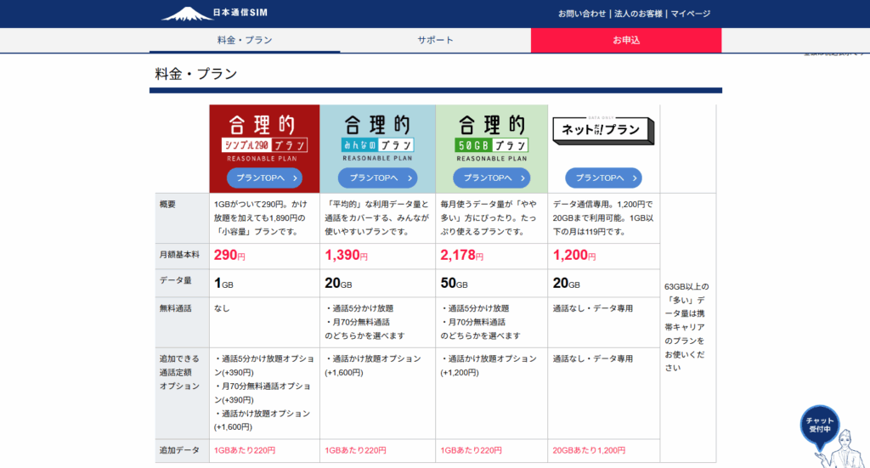Image resolution: width=870 pixels, height=468 pixels.
Task: Click 通話なし・データ専用 in 無料通話 row
Action: pos(593,308)
